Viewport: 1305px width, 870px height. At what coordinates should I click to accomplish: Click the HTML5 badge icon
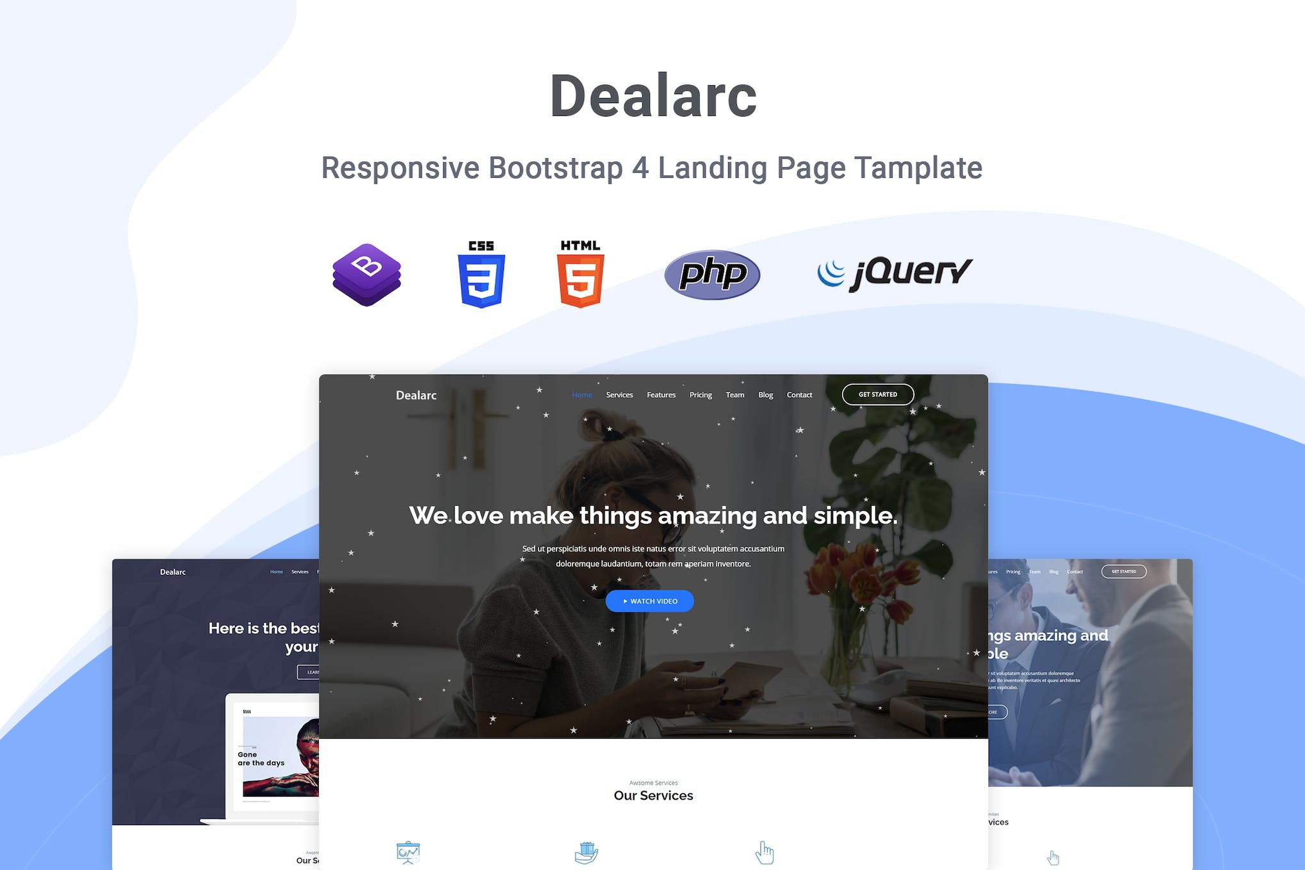point(580,275)
